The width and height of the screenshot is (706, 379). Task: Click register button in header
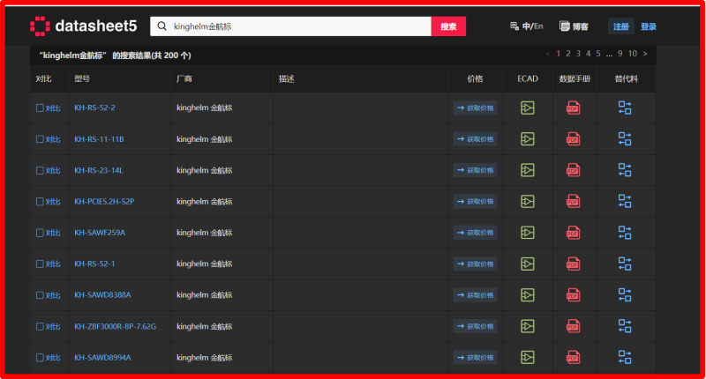[621, 26]
